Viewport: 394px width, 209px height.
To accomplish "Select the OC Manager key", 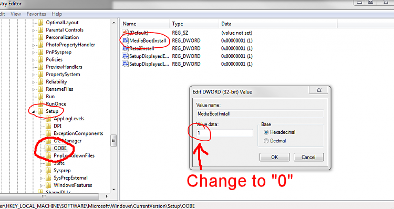I will (x=68, y=141).
